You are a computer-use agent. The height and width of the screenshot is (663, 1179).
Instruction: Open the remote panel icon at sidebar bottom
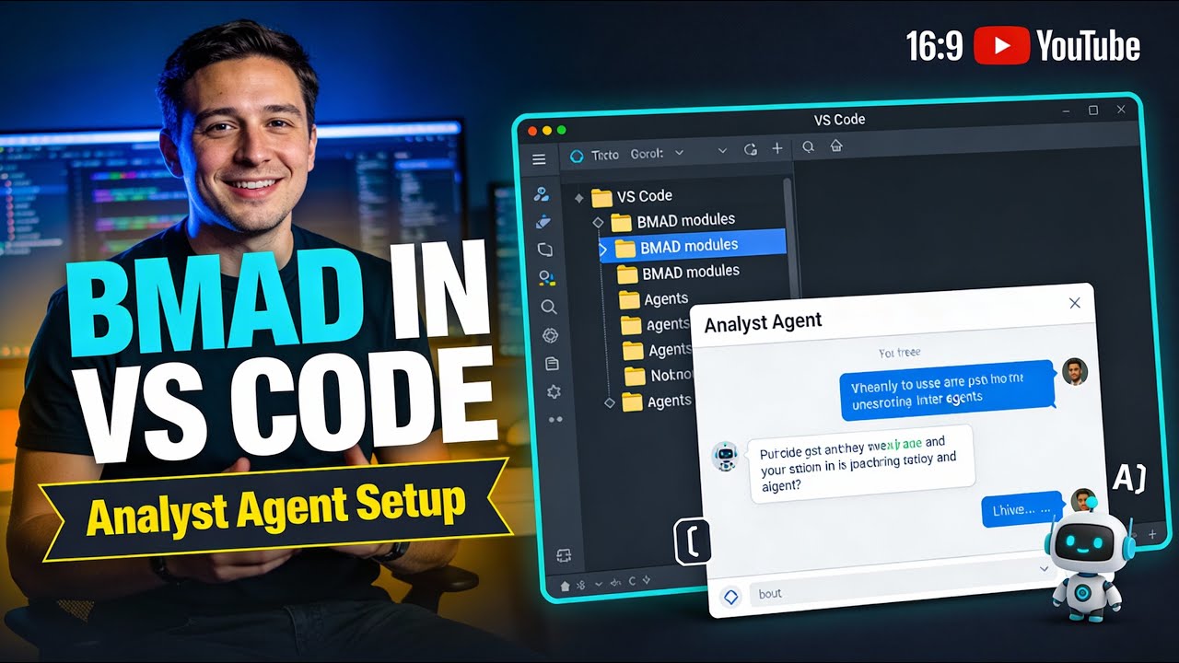click(x=564, y=555)
